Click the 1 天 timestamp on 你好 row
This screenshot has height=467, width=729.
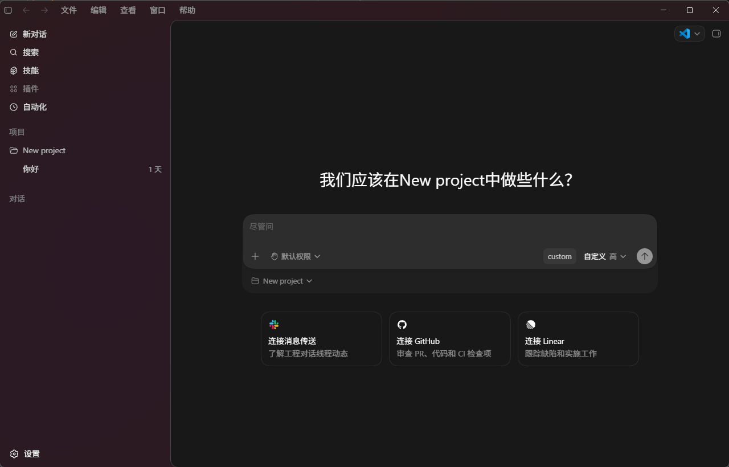[155, 169]
